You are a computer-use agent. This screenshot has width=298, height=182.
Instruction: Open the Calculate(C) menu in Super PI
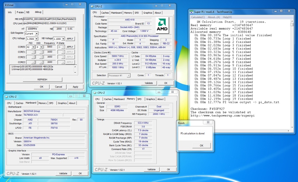tap(198, 17)
